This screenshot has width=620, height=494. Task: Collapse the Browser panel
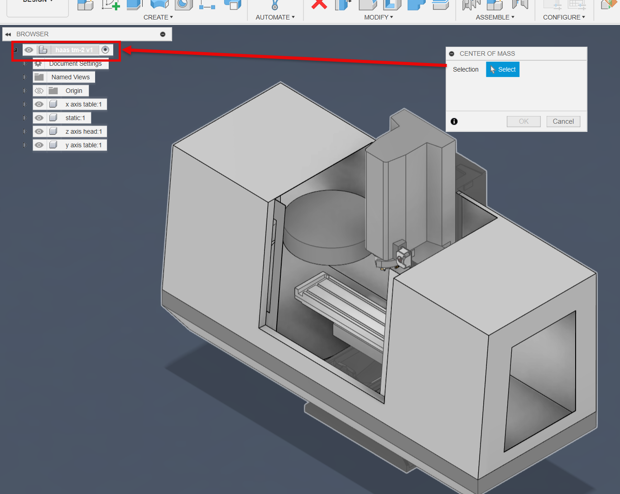pyautogui.click(x=7, y=34)
